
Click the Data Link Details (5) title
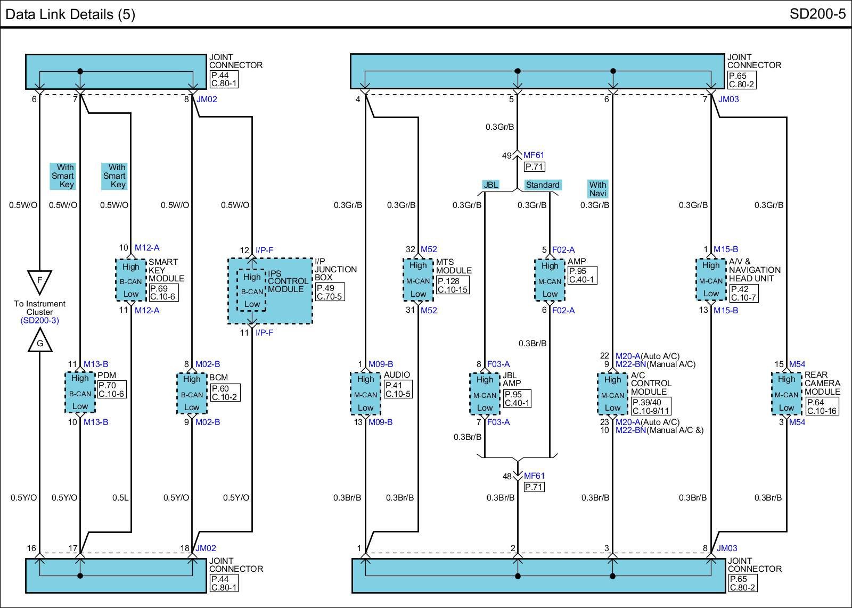(70, 14)
